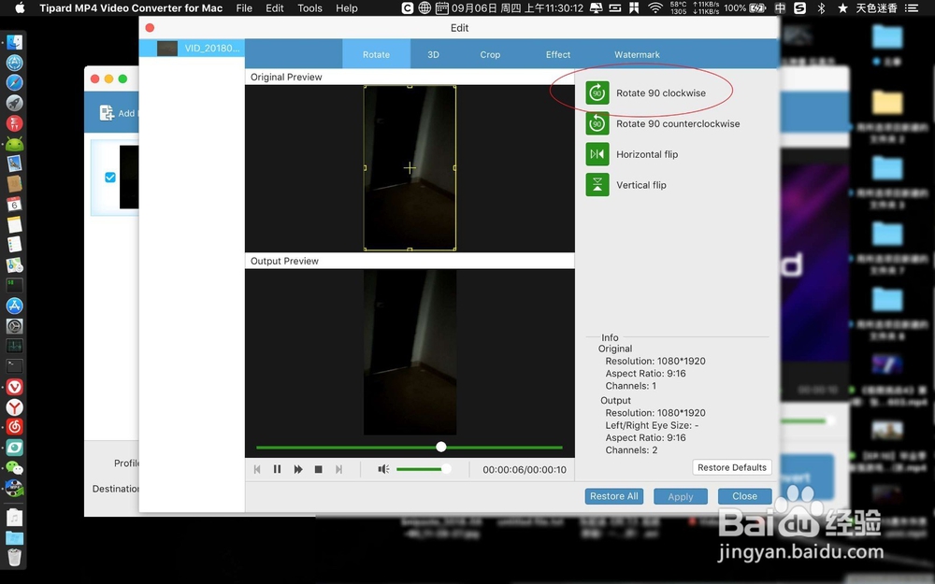Open the Crop tab

pos(490,54)
